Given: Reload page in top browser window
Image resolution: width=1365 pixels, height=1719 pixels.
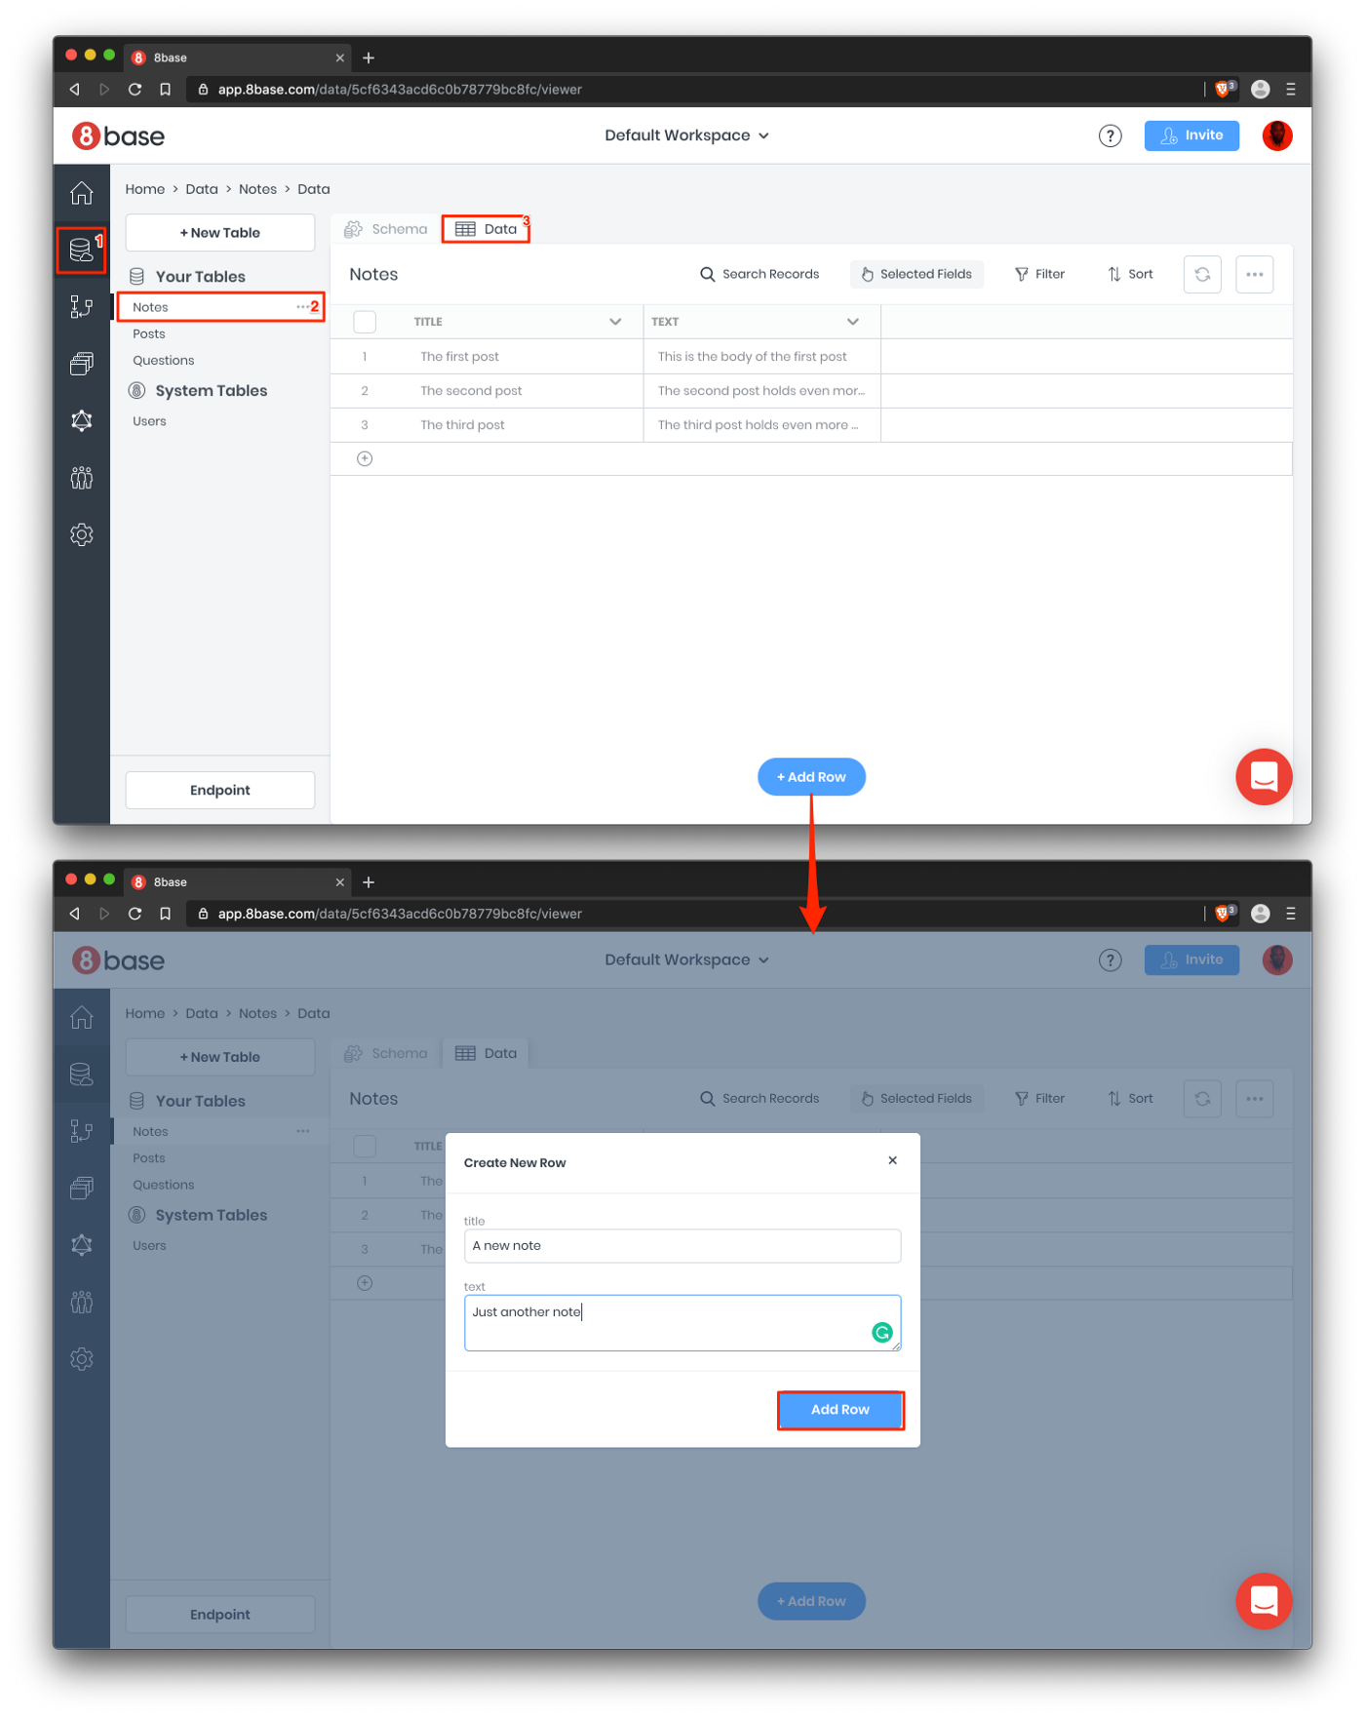Looking at the screenshot, I should point(135,89).
